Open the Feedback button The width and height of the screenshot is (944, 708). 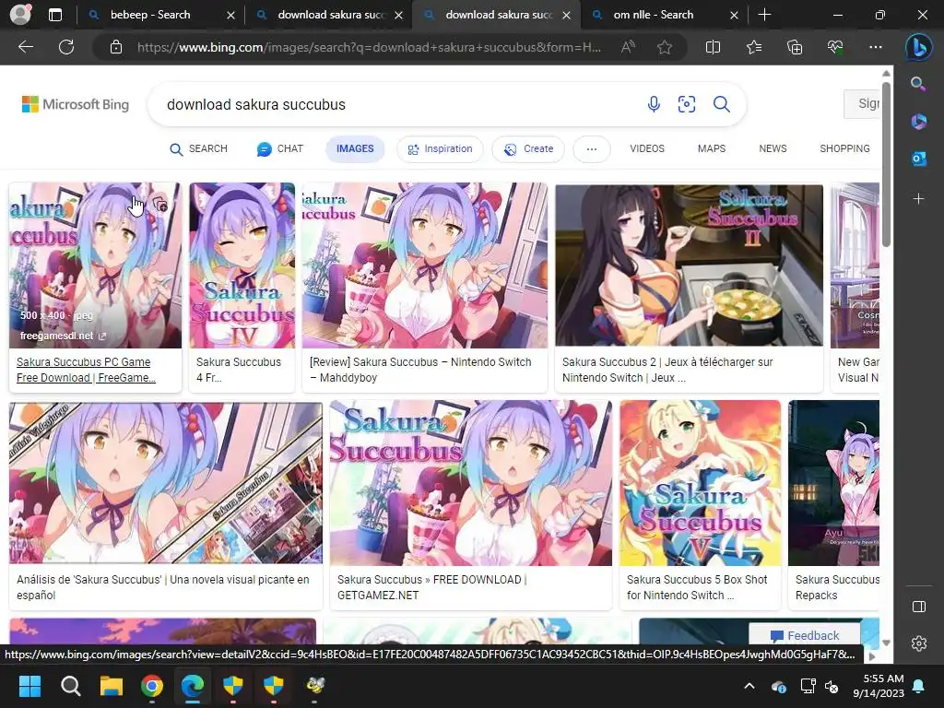(x=804, y=635)
